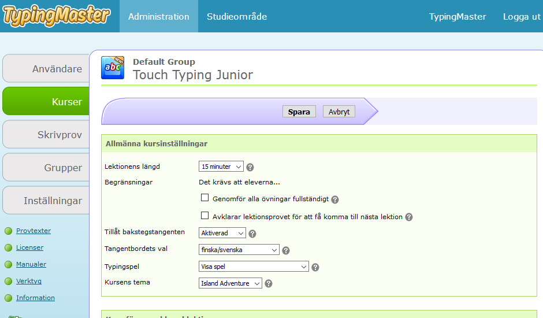Image resolution: width=543 pixels, height=318 pixels.
Task: Click the Touch Typing Junior abc course icon
Action: click(113, 68)
